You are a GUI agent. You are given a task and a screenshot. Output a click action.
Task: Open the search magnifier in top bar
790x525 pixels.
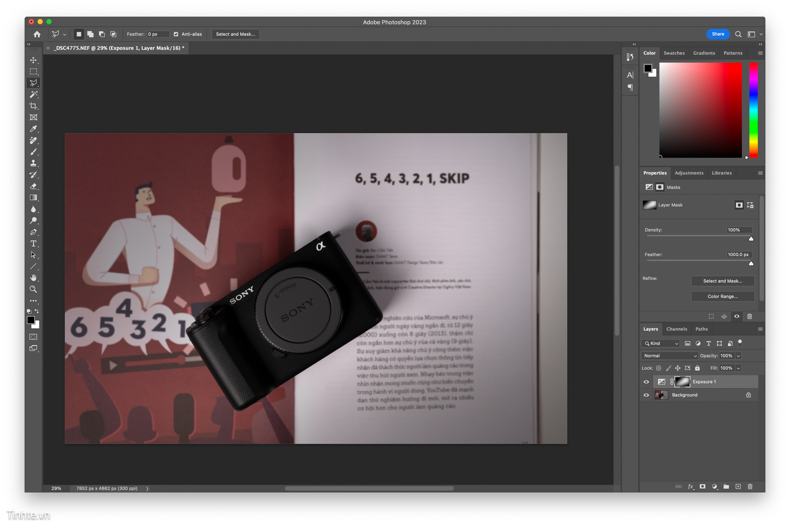click(x=738, y=34)
